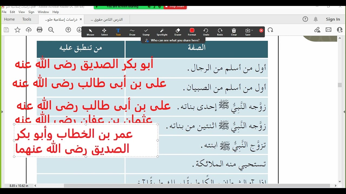This screenshot has height=194, width=346.
Task: Save file with floppy disk icon
Action: tap(6, 30)
